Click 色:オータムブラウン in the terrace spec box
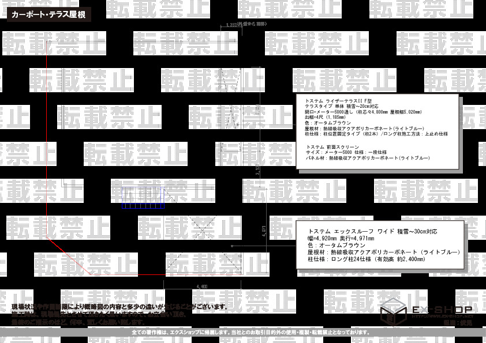The width and height of the screenshot is (486, 343). tap(328, 123)
